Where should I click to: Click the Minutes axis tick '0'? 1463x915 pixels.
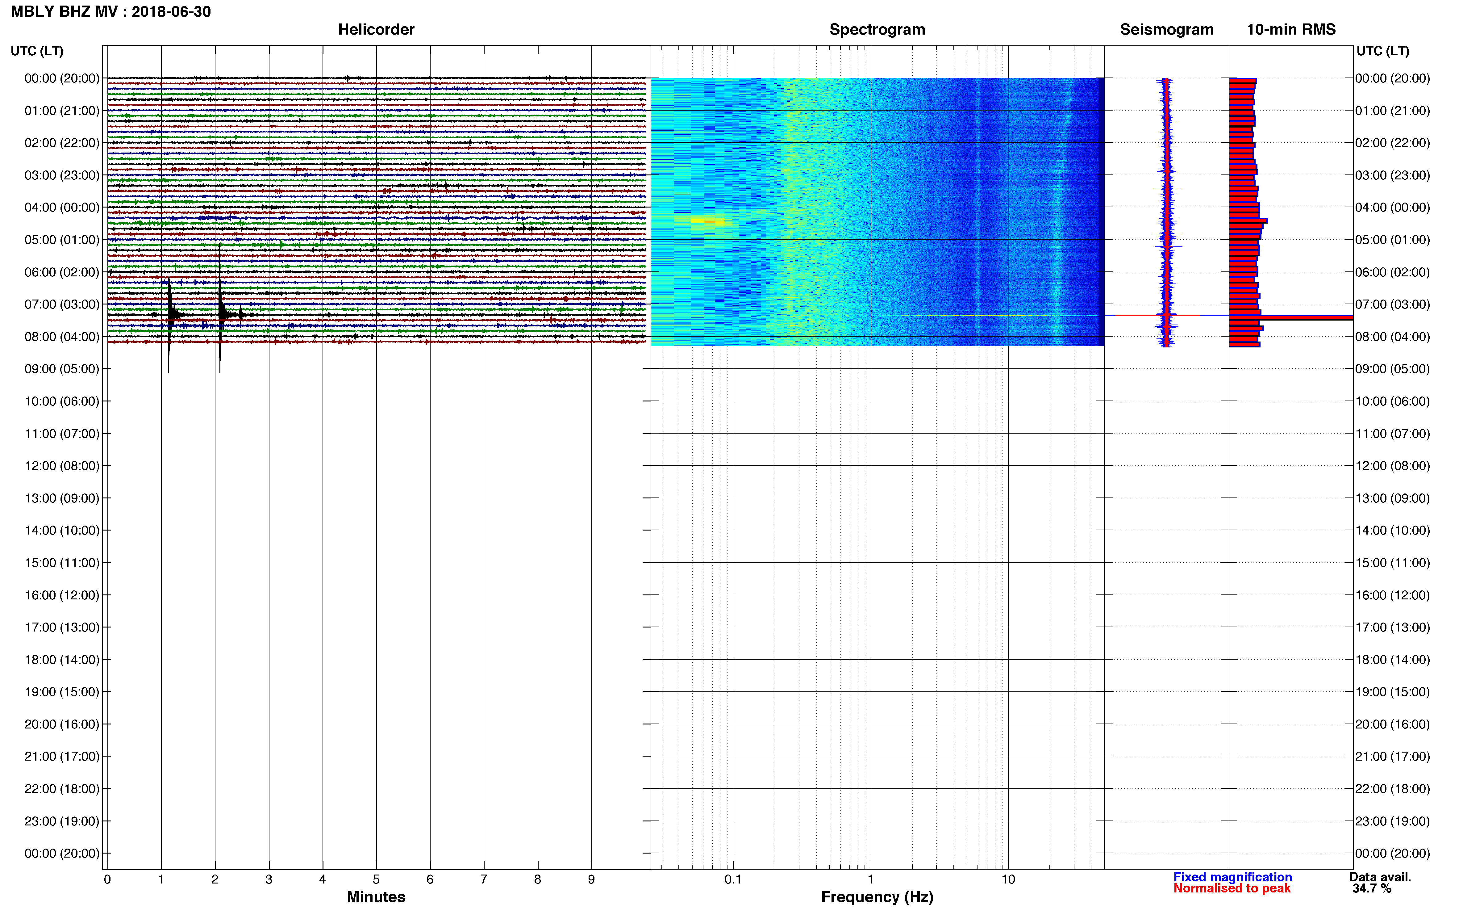tap(107, 879)
